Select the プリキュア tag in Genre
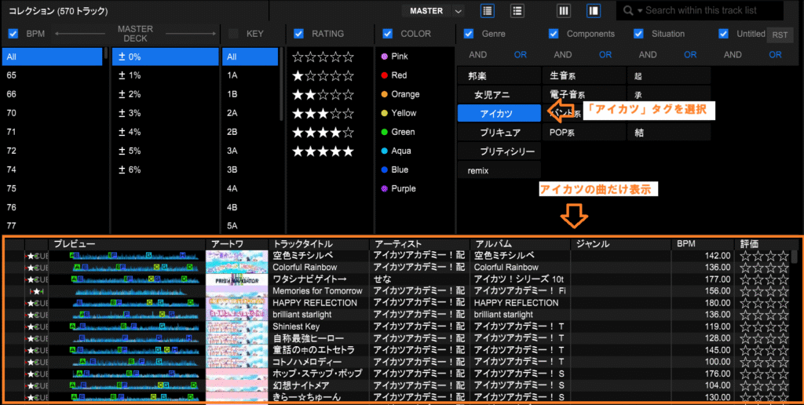 tap(500, 132)
